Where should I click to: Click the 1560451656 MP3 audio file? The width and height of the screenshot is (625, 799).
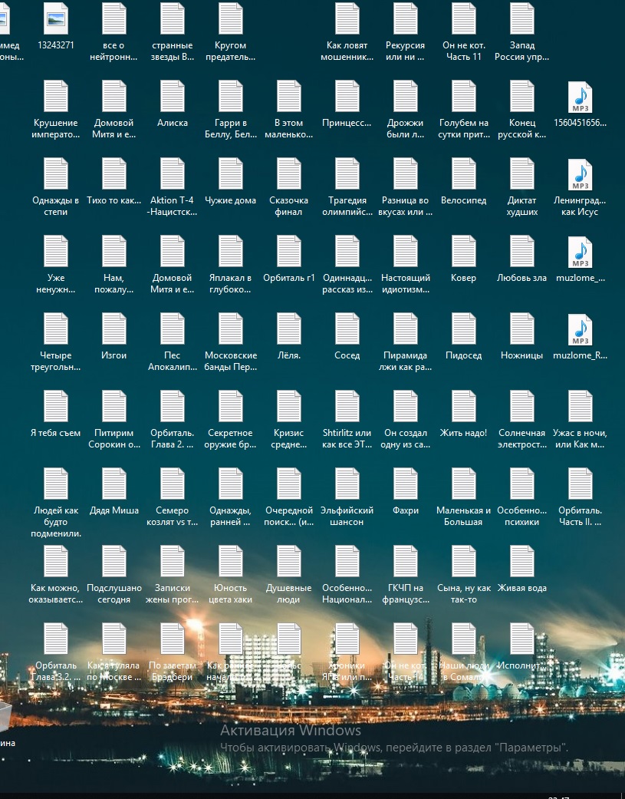(x=581, y=97)
